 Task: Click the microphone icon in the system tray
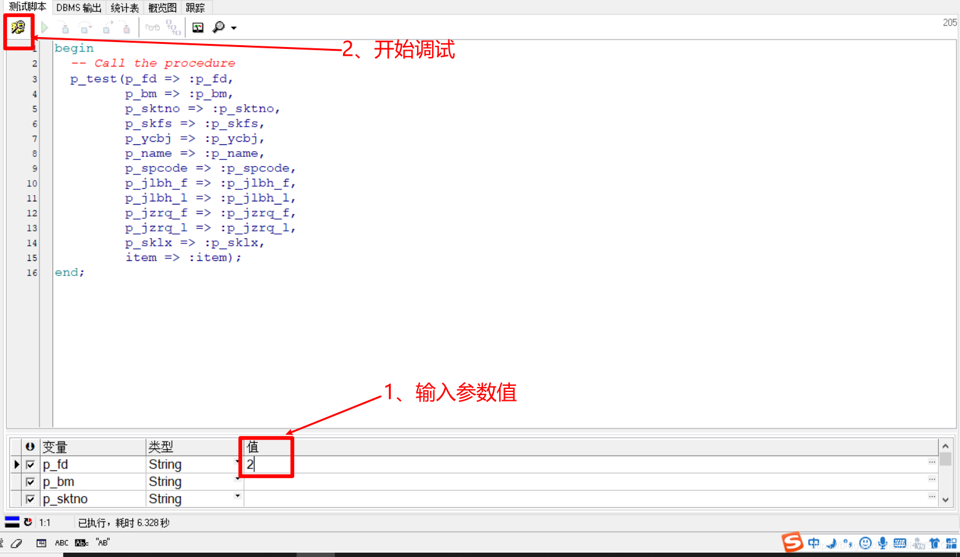click(882, 543)
